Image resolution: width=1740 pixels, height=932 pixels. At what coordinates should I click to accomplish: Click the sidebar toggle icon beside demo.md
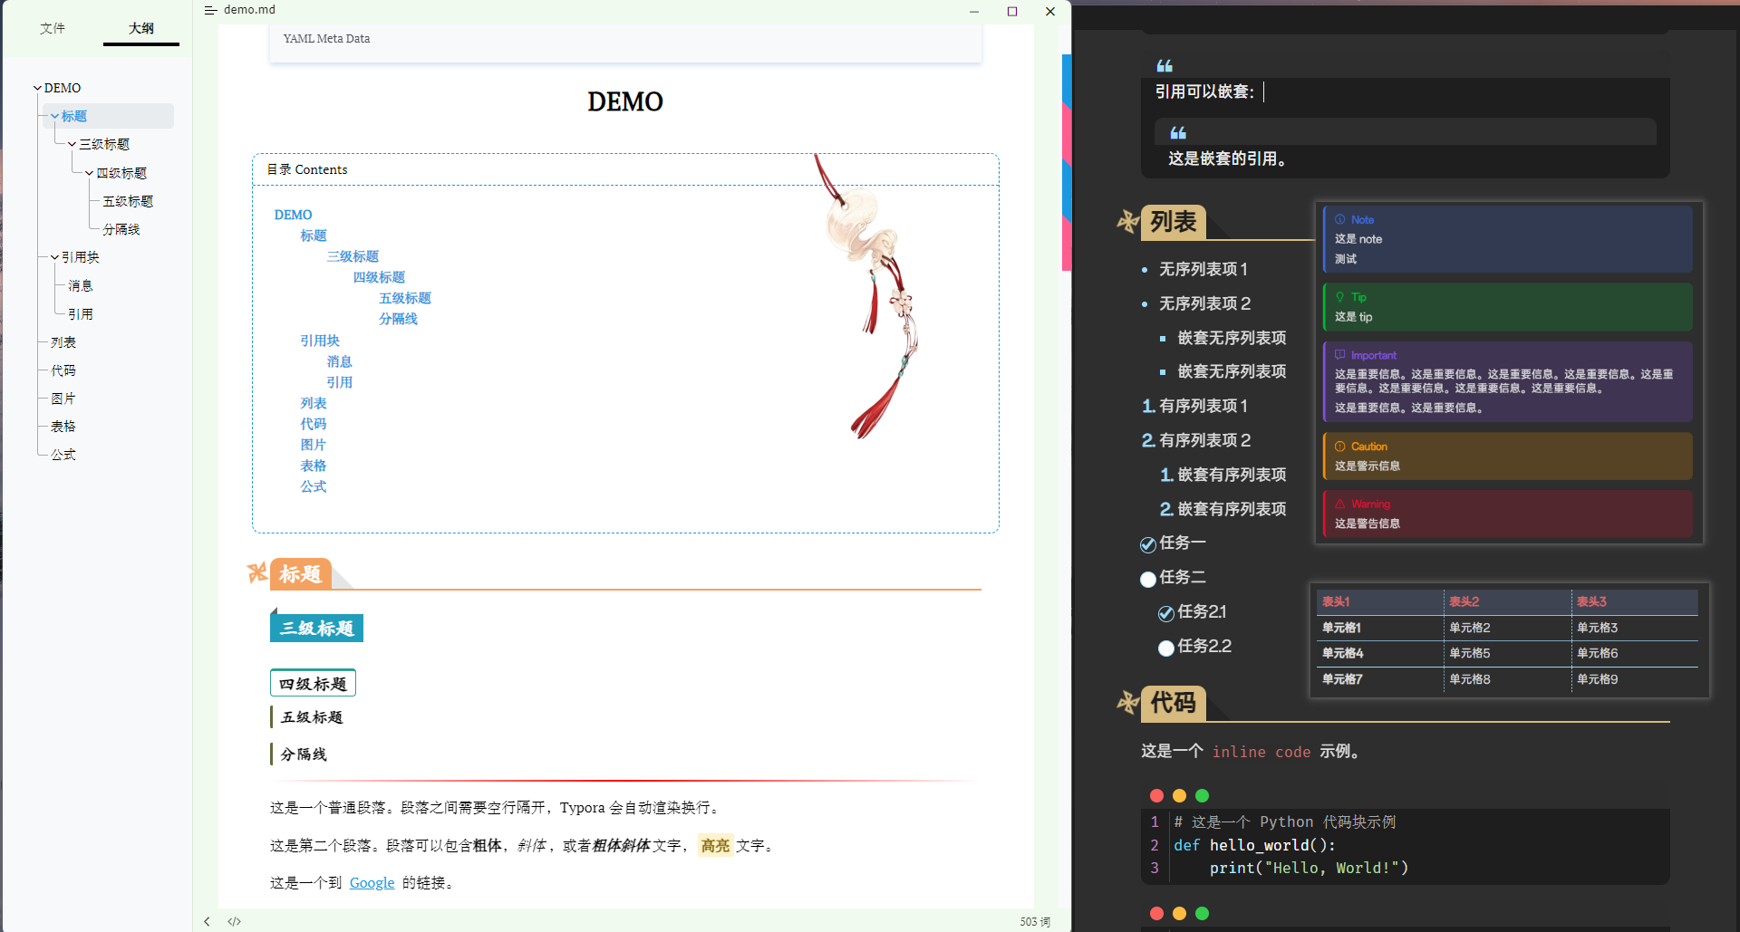click(210, 10)
